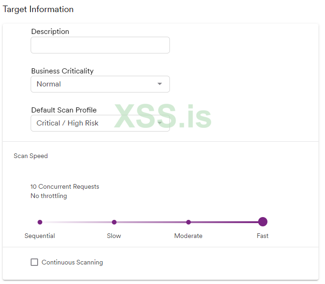Select the Moderate point on speed slider

[x=188, y=222]
